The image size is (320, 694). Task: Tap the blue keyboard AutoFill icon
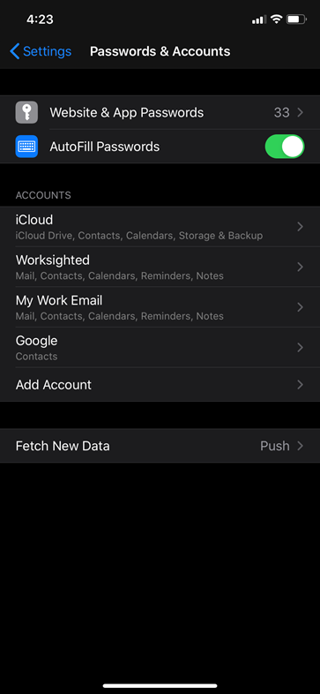[26, 147]
